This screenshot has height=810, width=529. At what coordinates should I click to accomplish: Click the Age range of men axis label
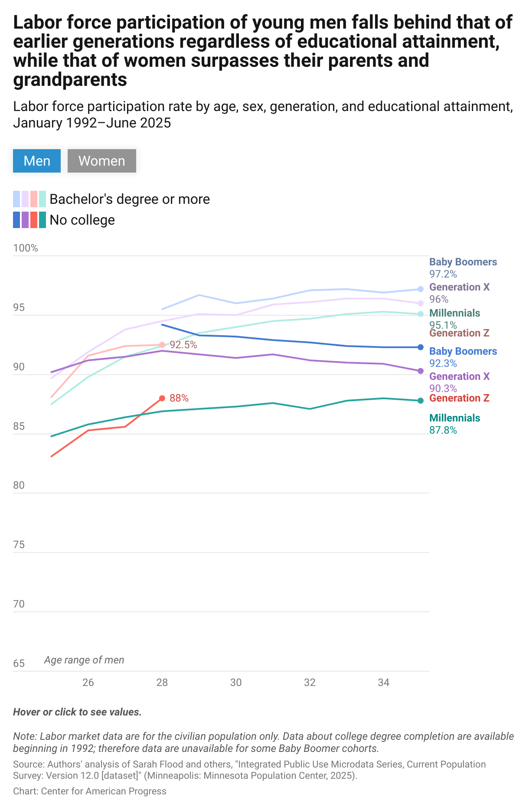coord(84,660)
